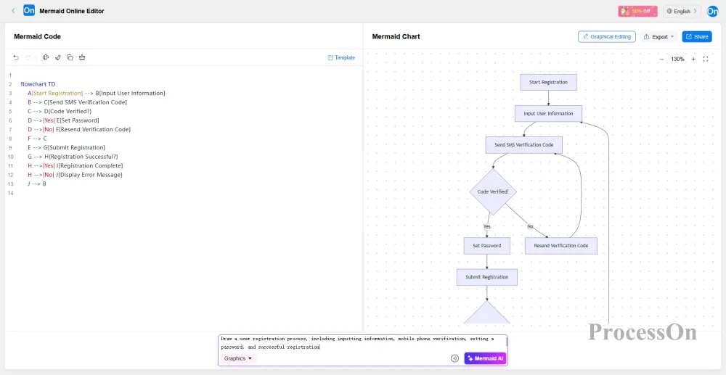Image resolution: width=726 pixels, height=375 pixels.
Task: Click into the AI prompt text box
Action: click(x=362, y=342)
